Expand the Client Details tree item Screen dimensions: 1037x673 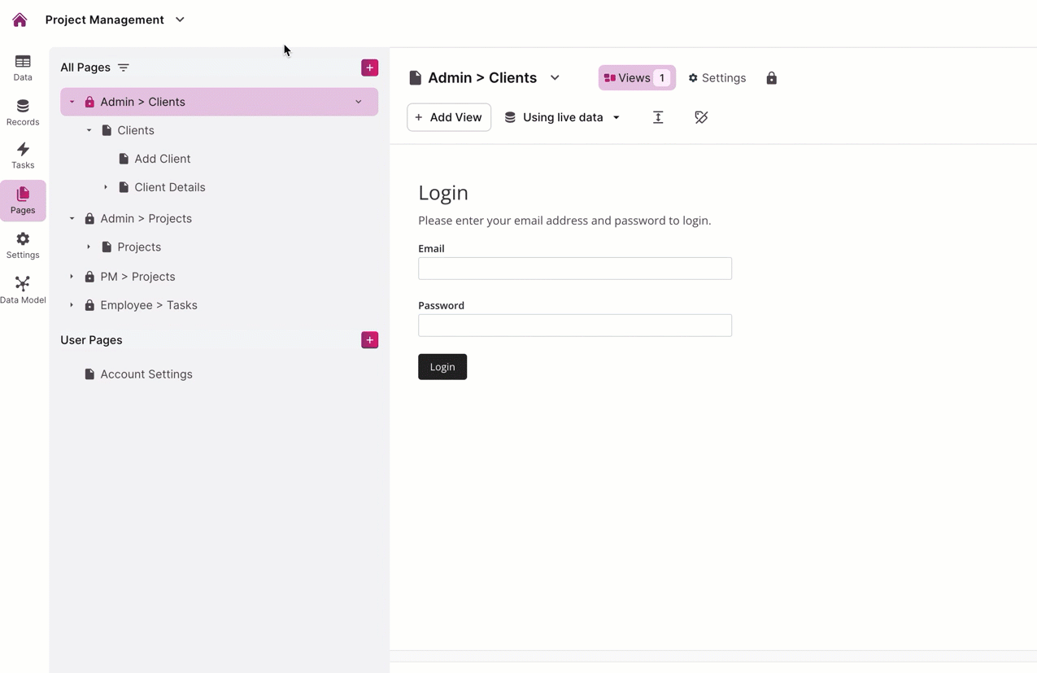106,187
